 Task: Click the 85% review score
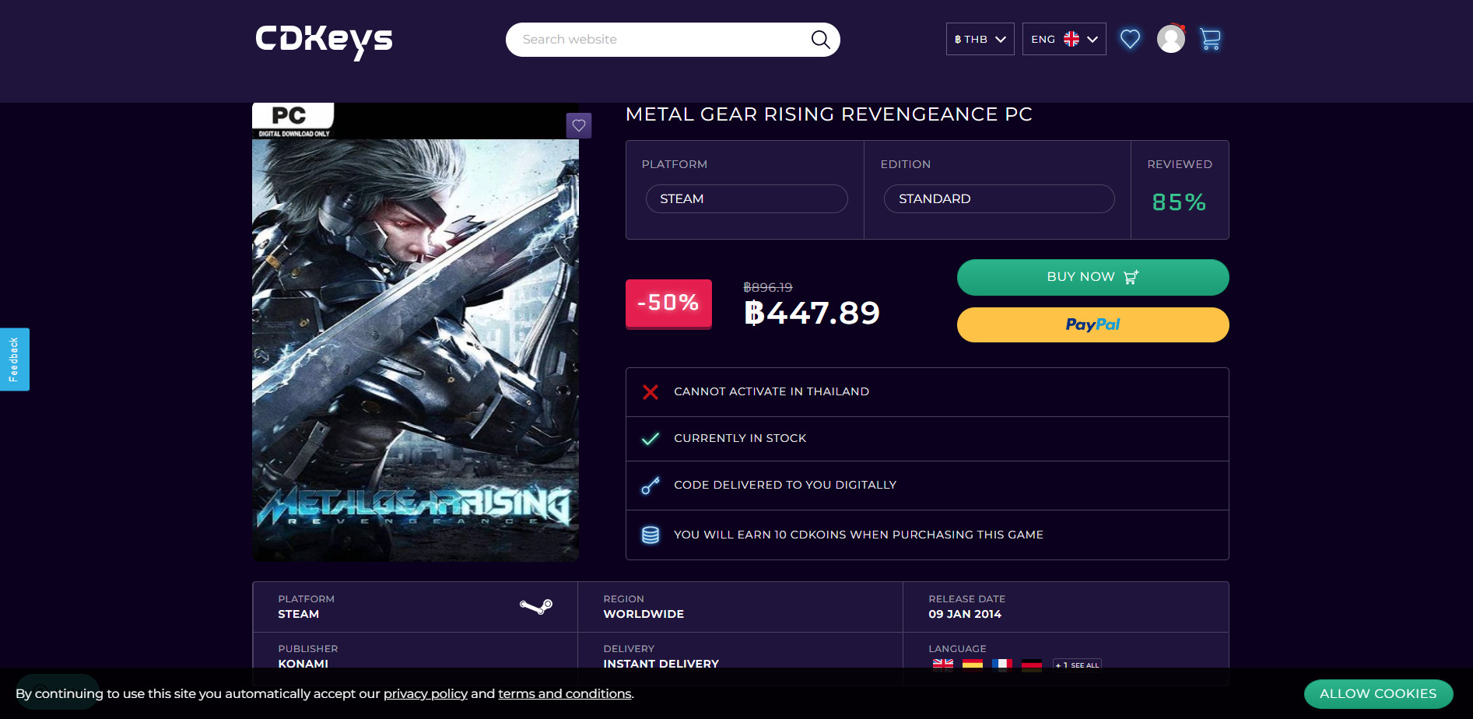coord(1179,202)
